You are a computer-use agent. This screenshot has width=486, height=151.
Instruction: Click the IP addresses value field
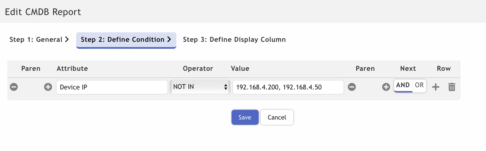pos(288,87)
